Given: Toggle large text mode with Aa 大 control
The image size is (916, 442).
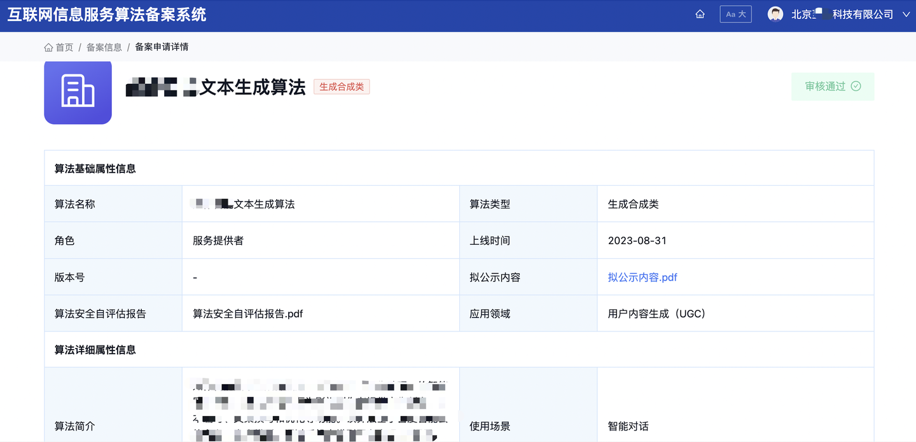Looking at the screenshot, I should [x=735, y=13].
